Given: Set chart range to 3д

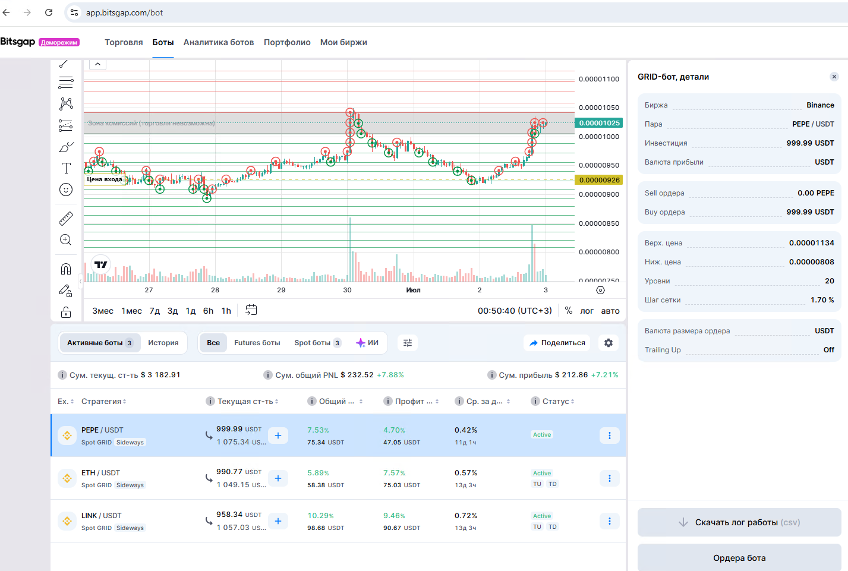Looking at the screenshot, I should (x=173, y=311).
